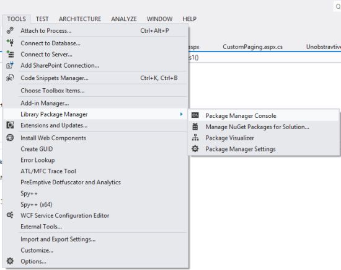Viewport: 341px width, 270px height.
Task: Click the Connect to Server icon
Action: pos(10,54)
